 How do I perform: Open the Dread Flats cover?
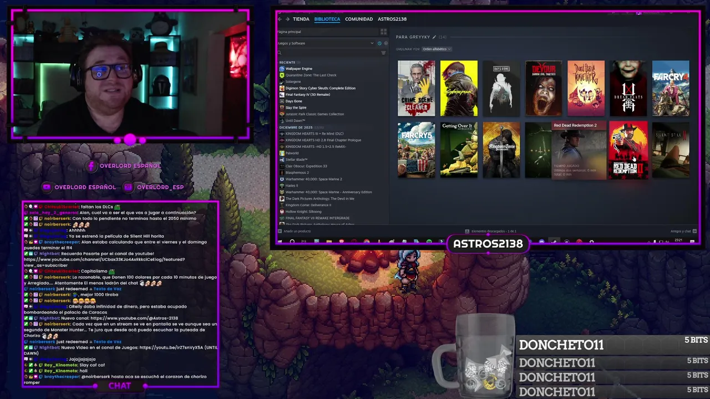coord(628,88)
